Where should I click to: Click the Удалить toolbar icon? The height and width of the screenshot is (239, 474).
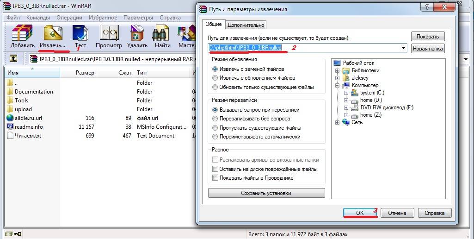click(137, 33)
